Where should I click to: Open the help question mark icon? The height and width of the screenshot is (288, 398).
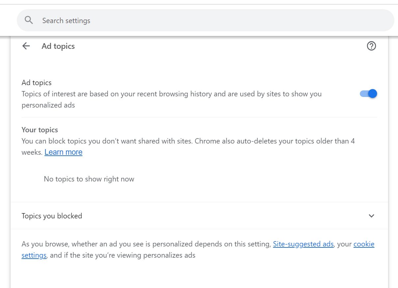[x=371, y=46]
